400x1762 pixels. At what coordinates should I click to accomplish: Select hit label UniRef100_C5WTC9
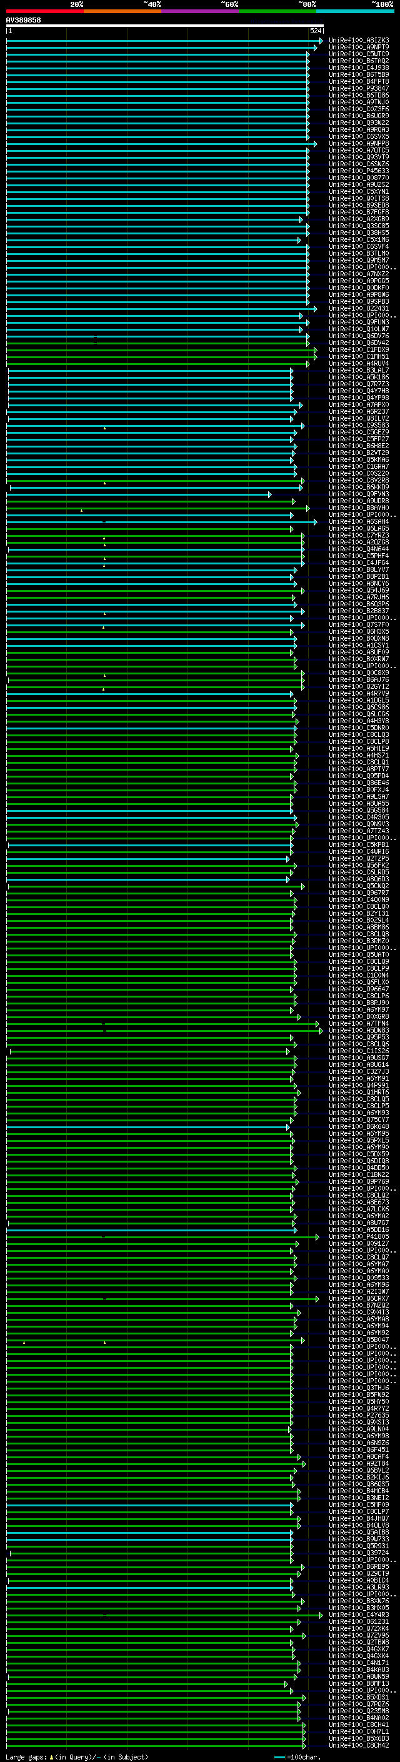click(x=359, y=54)
